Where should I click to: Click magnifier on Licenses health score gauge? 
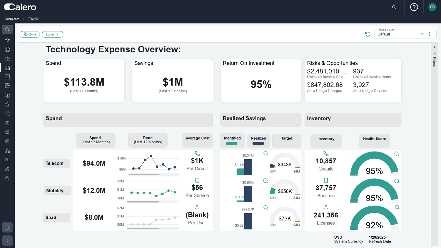point(397,207)
